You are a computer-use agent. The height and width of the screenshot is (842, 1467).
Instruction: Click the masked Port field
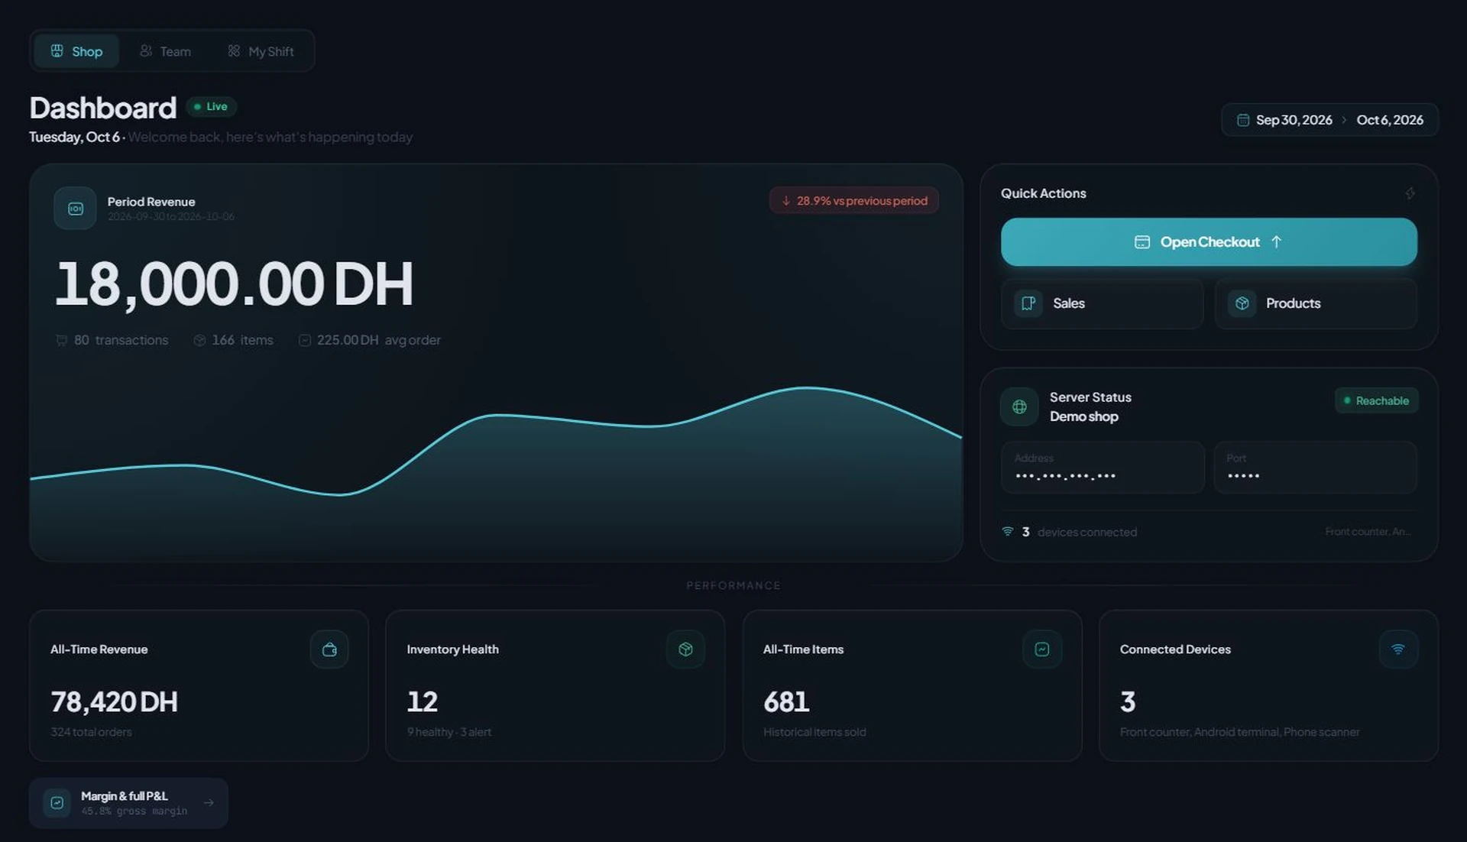click(x=1316, y=468)
